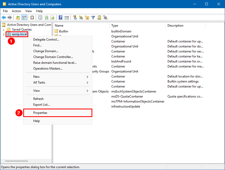The width and height of the screenshot is (225, 170).
Task: Open the File menu
Action: [5, 11]
